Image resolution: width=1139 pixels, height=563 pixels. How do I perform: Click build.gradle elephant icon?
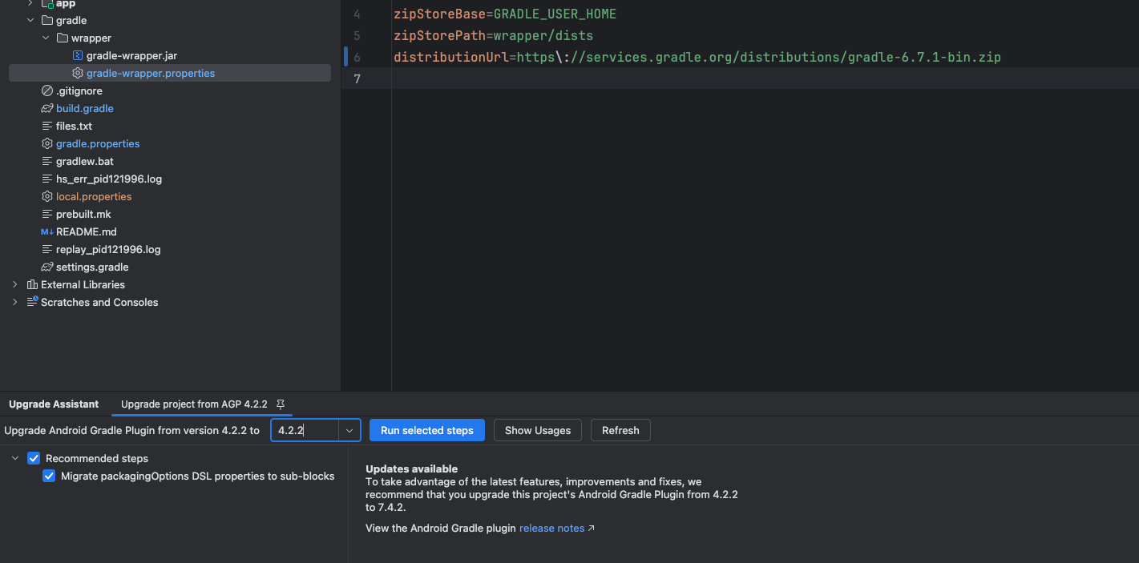pos(47,108)
